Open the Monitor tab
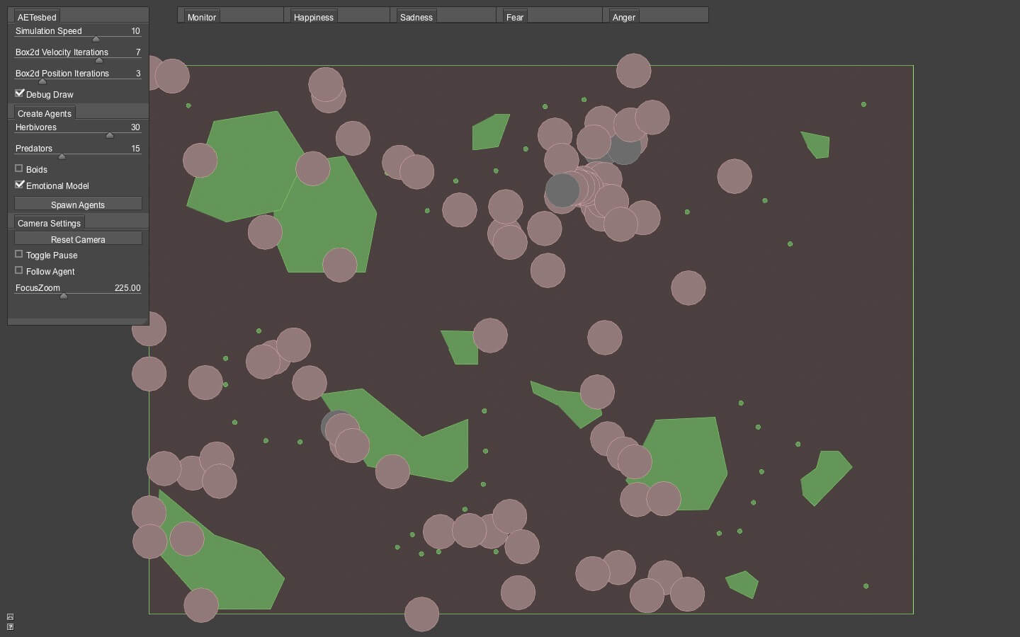This screenshot has width=1020, height=637. coord(201,17)
